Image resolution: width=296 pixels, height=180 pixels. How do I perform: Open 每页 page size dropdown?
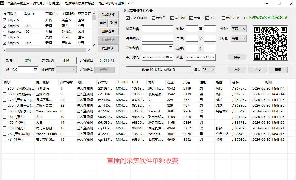[x=208, y=70]
